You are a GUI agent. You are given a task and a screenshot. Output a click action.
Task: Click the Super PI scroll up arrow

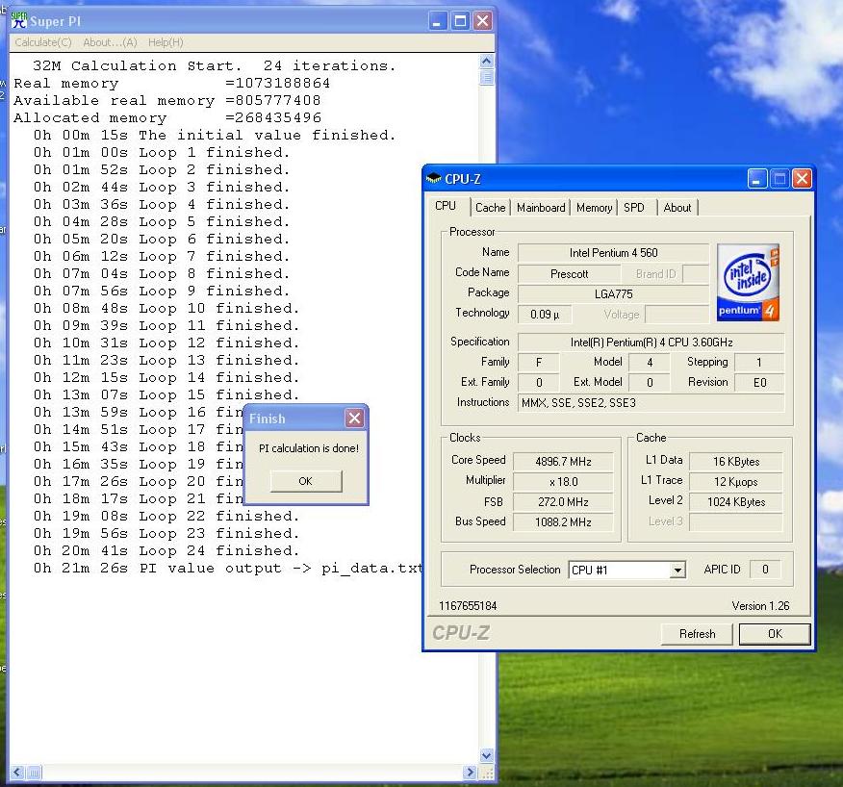click(x=487, y=62)
